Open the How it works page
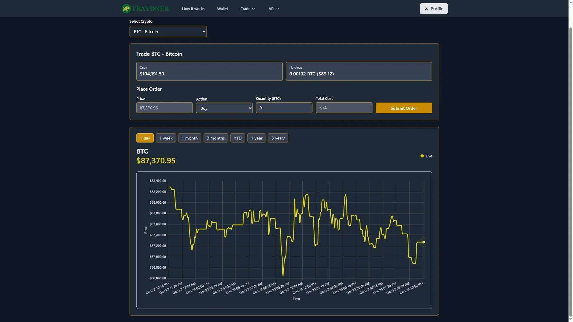The image size is (573, 322). [193, 9]
